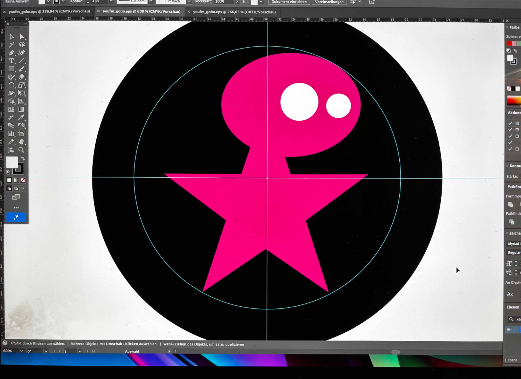The width and height of the screenshot is (521, 379).
Task: Select the Pen tool
Action: 11,53
